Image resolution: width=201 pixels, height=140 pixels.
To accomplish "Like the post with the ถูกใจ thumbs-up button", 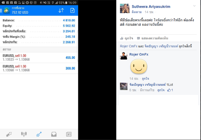I will coord(127,38).
